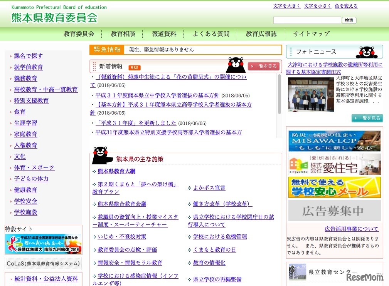Open the 学校安心メール banner

pyautogui.click(x=334, y=187)
